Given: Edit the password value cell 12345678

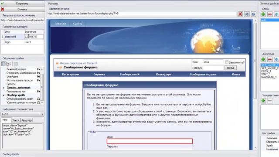Looking at the screenshot, I should [x=34, y=37].
